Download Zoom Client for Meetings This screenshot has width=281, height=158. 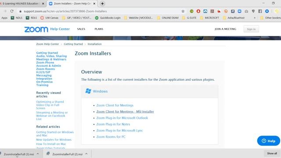tap(115, 105)
